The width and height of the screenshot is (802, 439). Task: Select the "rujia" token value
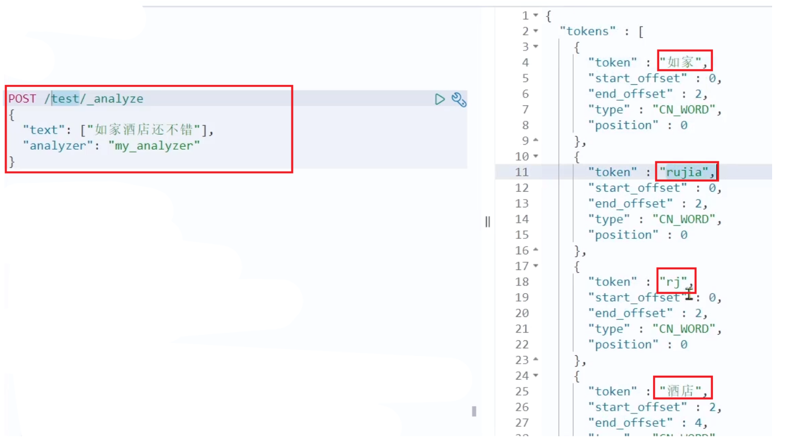pyautogui.click(x=683, y=172)
